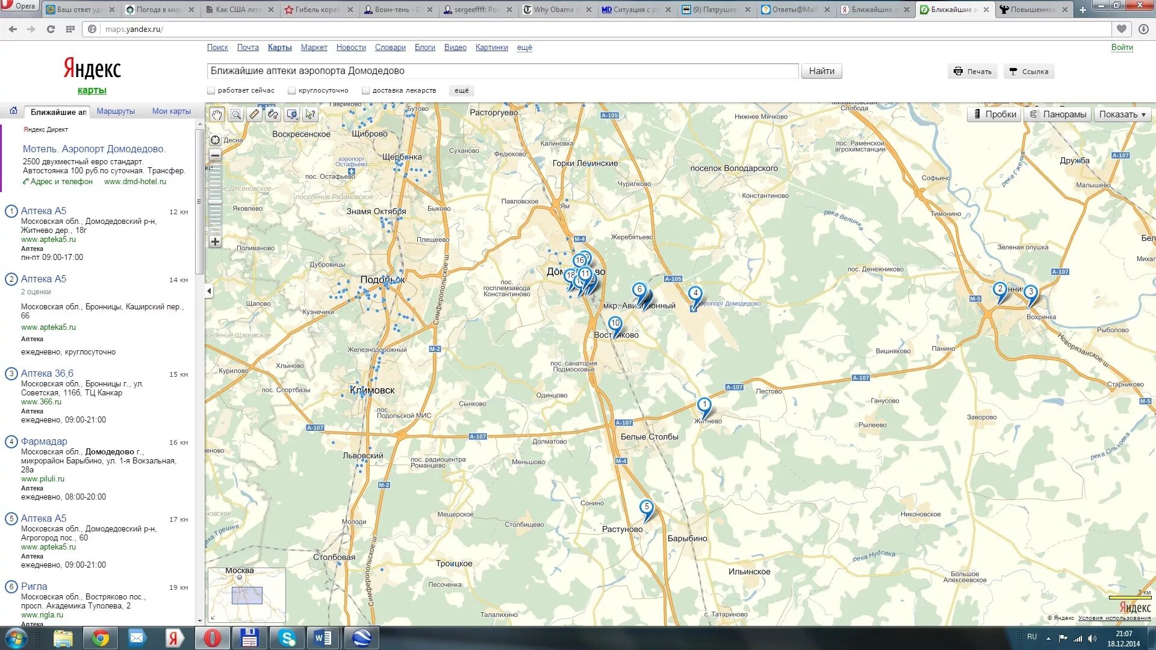
Task: Click the Windows Start button
Action: pos(16,638)
